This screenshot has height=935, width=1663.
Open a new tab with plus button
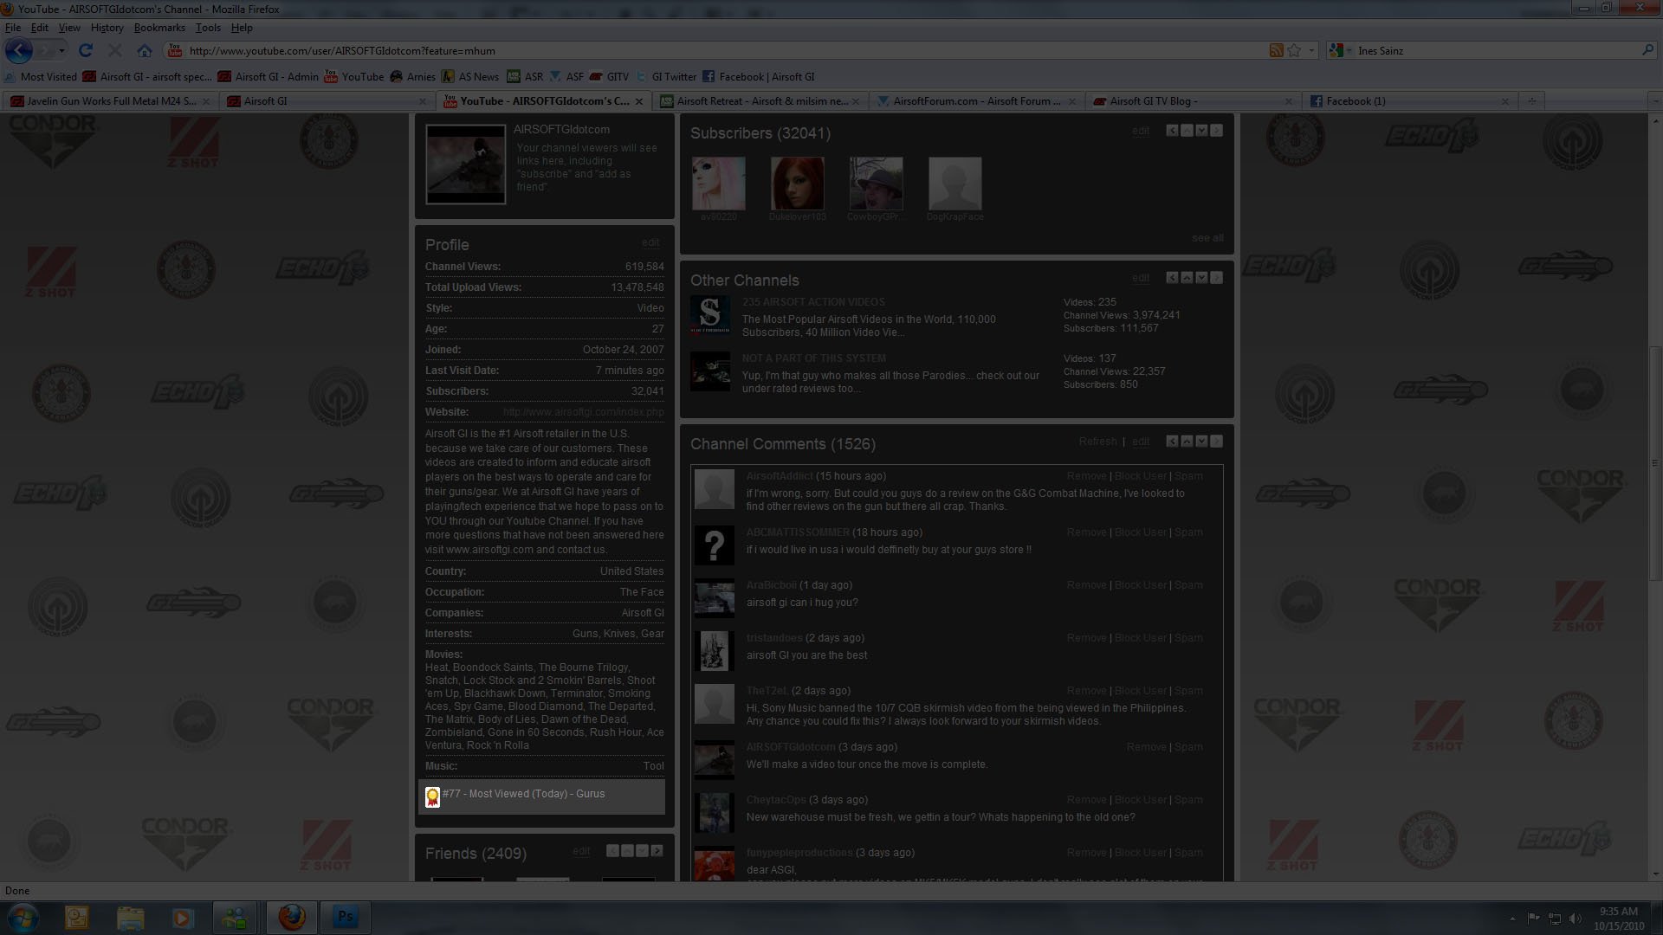point(1531,101)
